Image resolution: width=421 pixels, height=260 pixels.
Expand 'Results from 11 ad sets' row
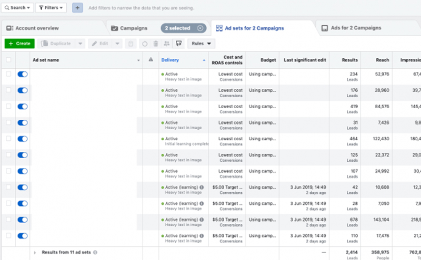pos(35,253)
